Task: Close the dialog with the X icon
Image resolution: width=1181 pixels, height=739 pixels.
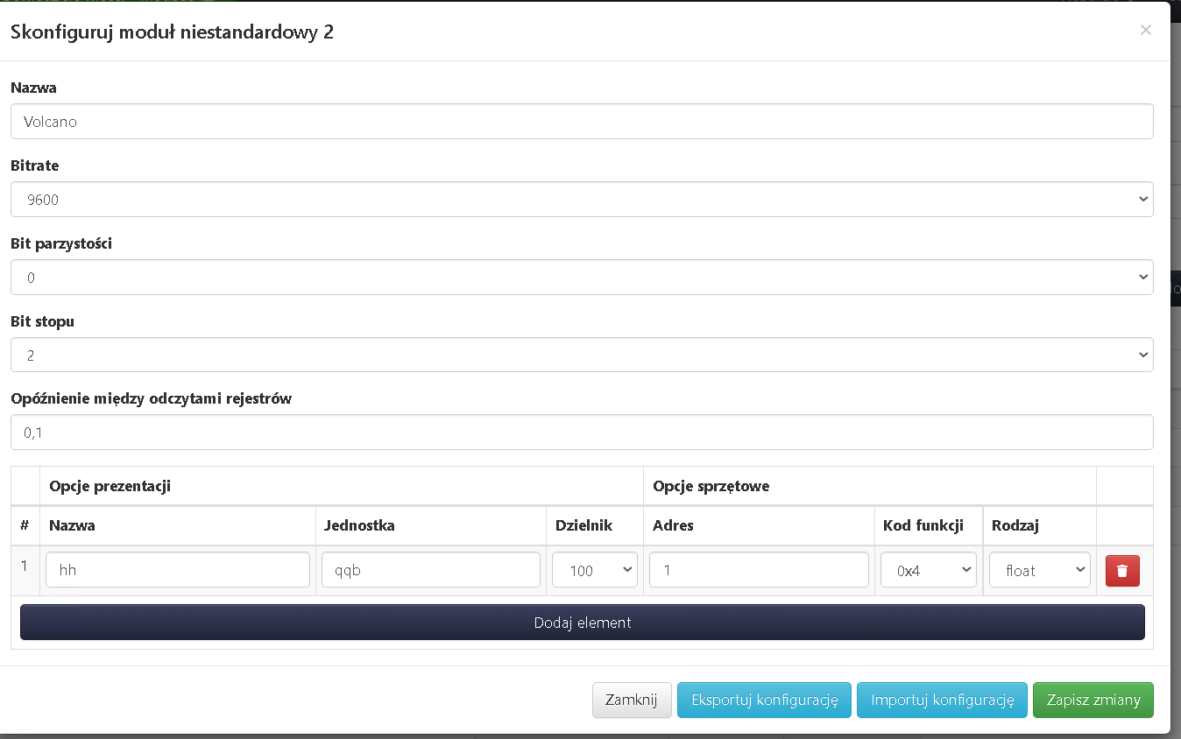Action: click(1145, 30)
